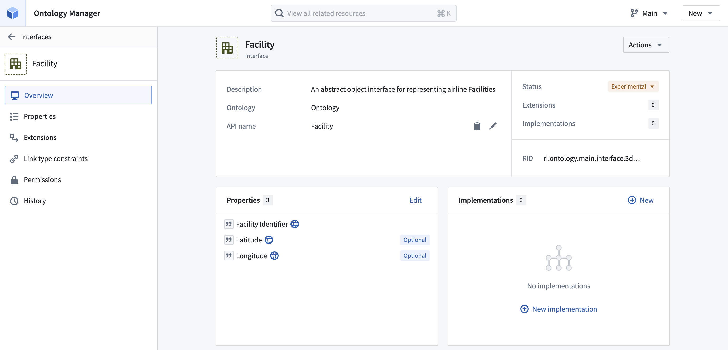Image resolution: width=728 pixels, height=350 pixels.
Task: Edit API name with pencil icon
Action: (493, 126)
